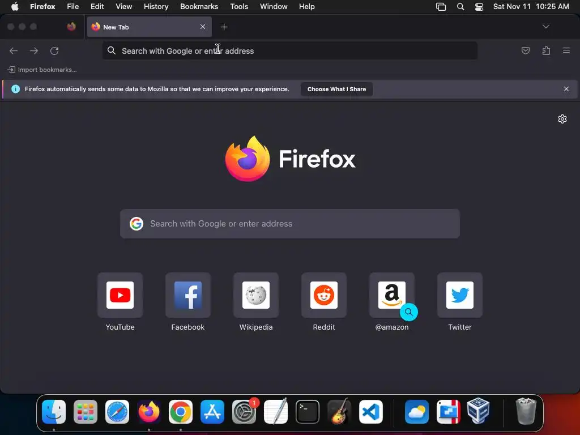
Task: Focus the address bar search field
Action: click(x=289, y=50)
